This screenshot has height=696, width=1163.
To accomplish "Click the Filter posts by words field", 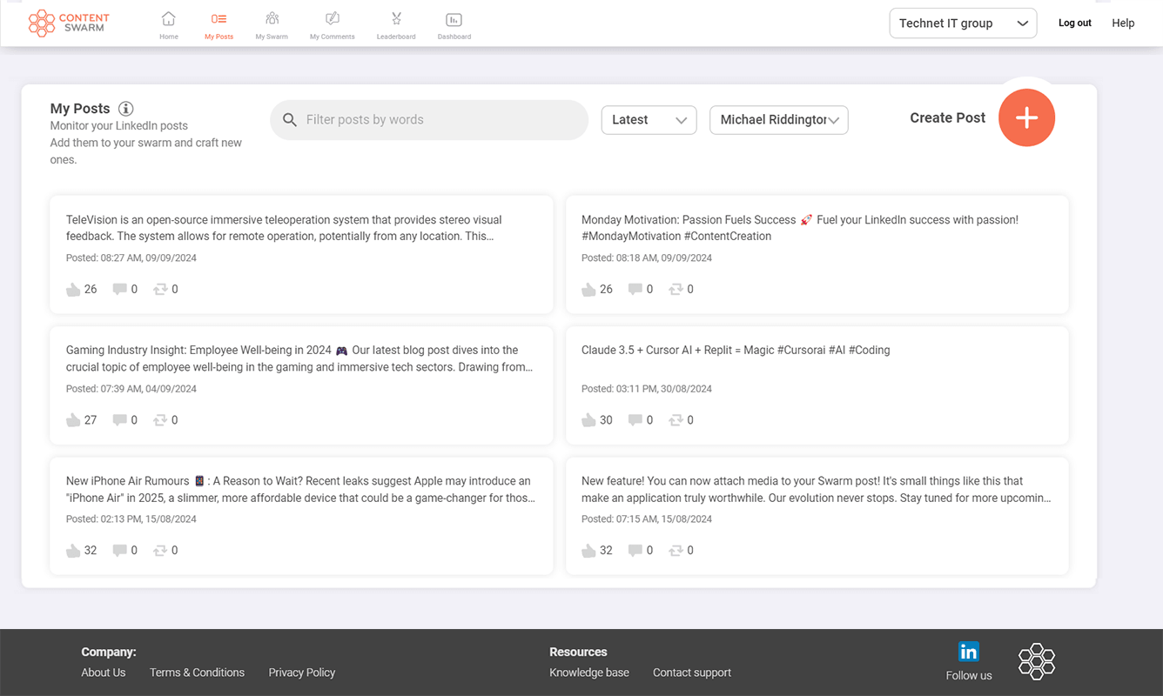I will [429, 120].
